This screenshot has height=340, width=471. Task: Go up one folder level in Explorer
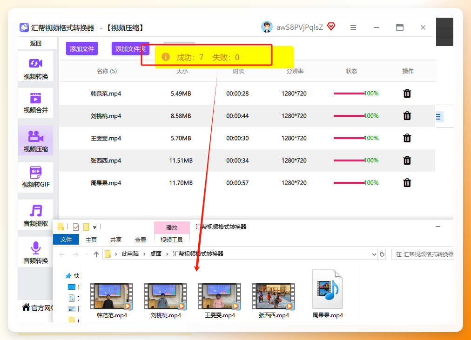point(96,254)
